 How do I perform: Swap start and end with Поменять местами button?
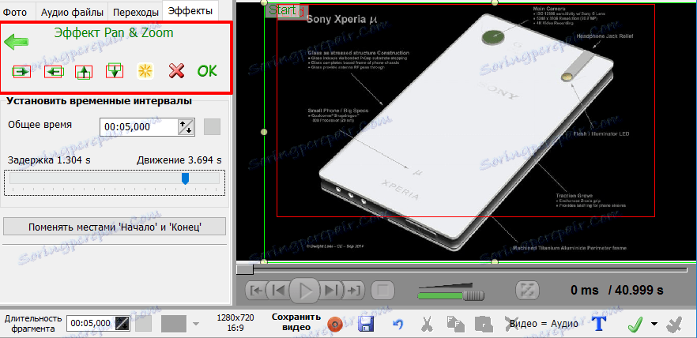(x=115, y=227)
